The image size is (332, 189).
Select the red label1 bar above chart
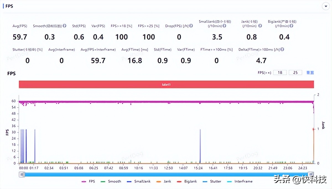point(166,84)
